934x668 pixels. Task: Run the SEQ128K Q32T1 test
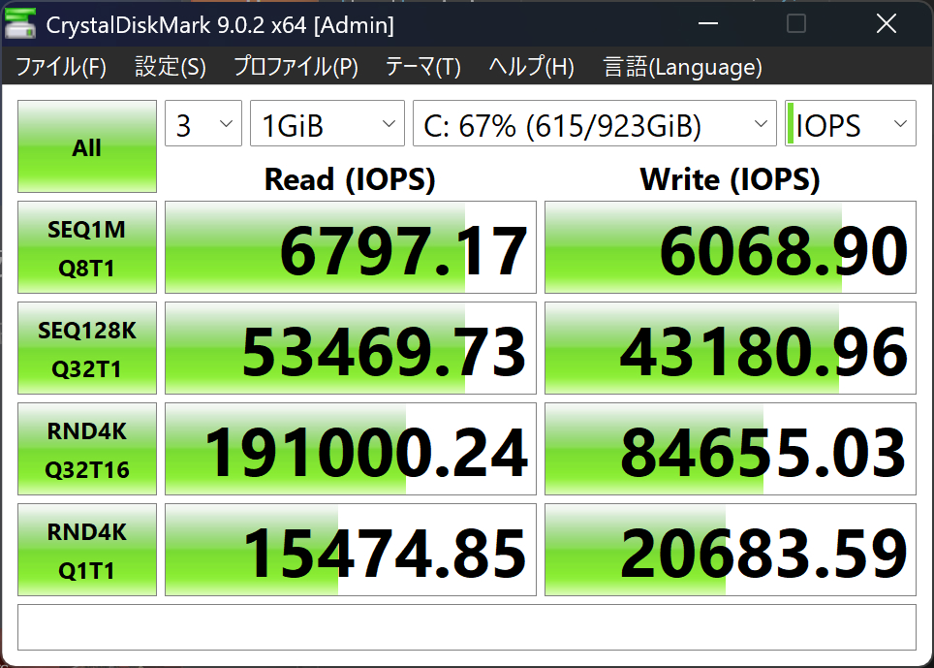tap(87, 348)
